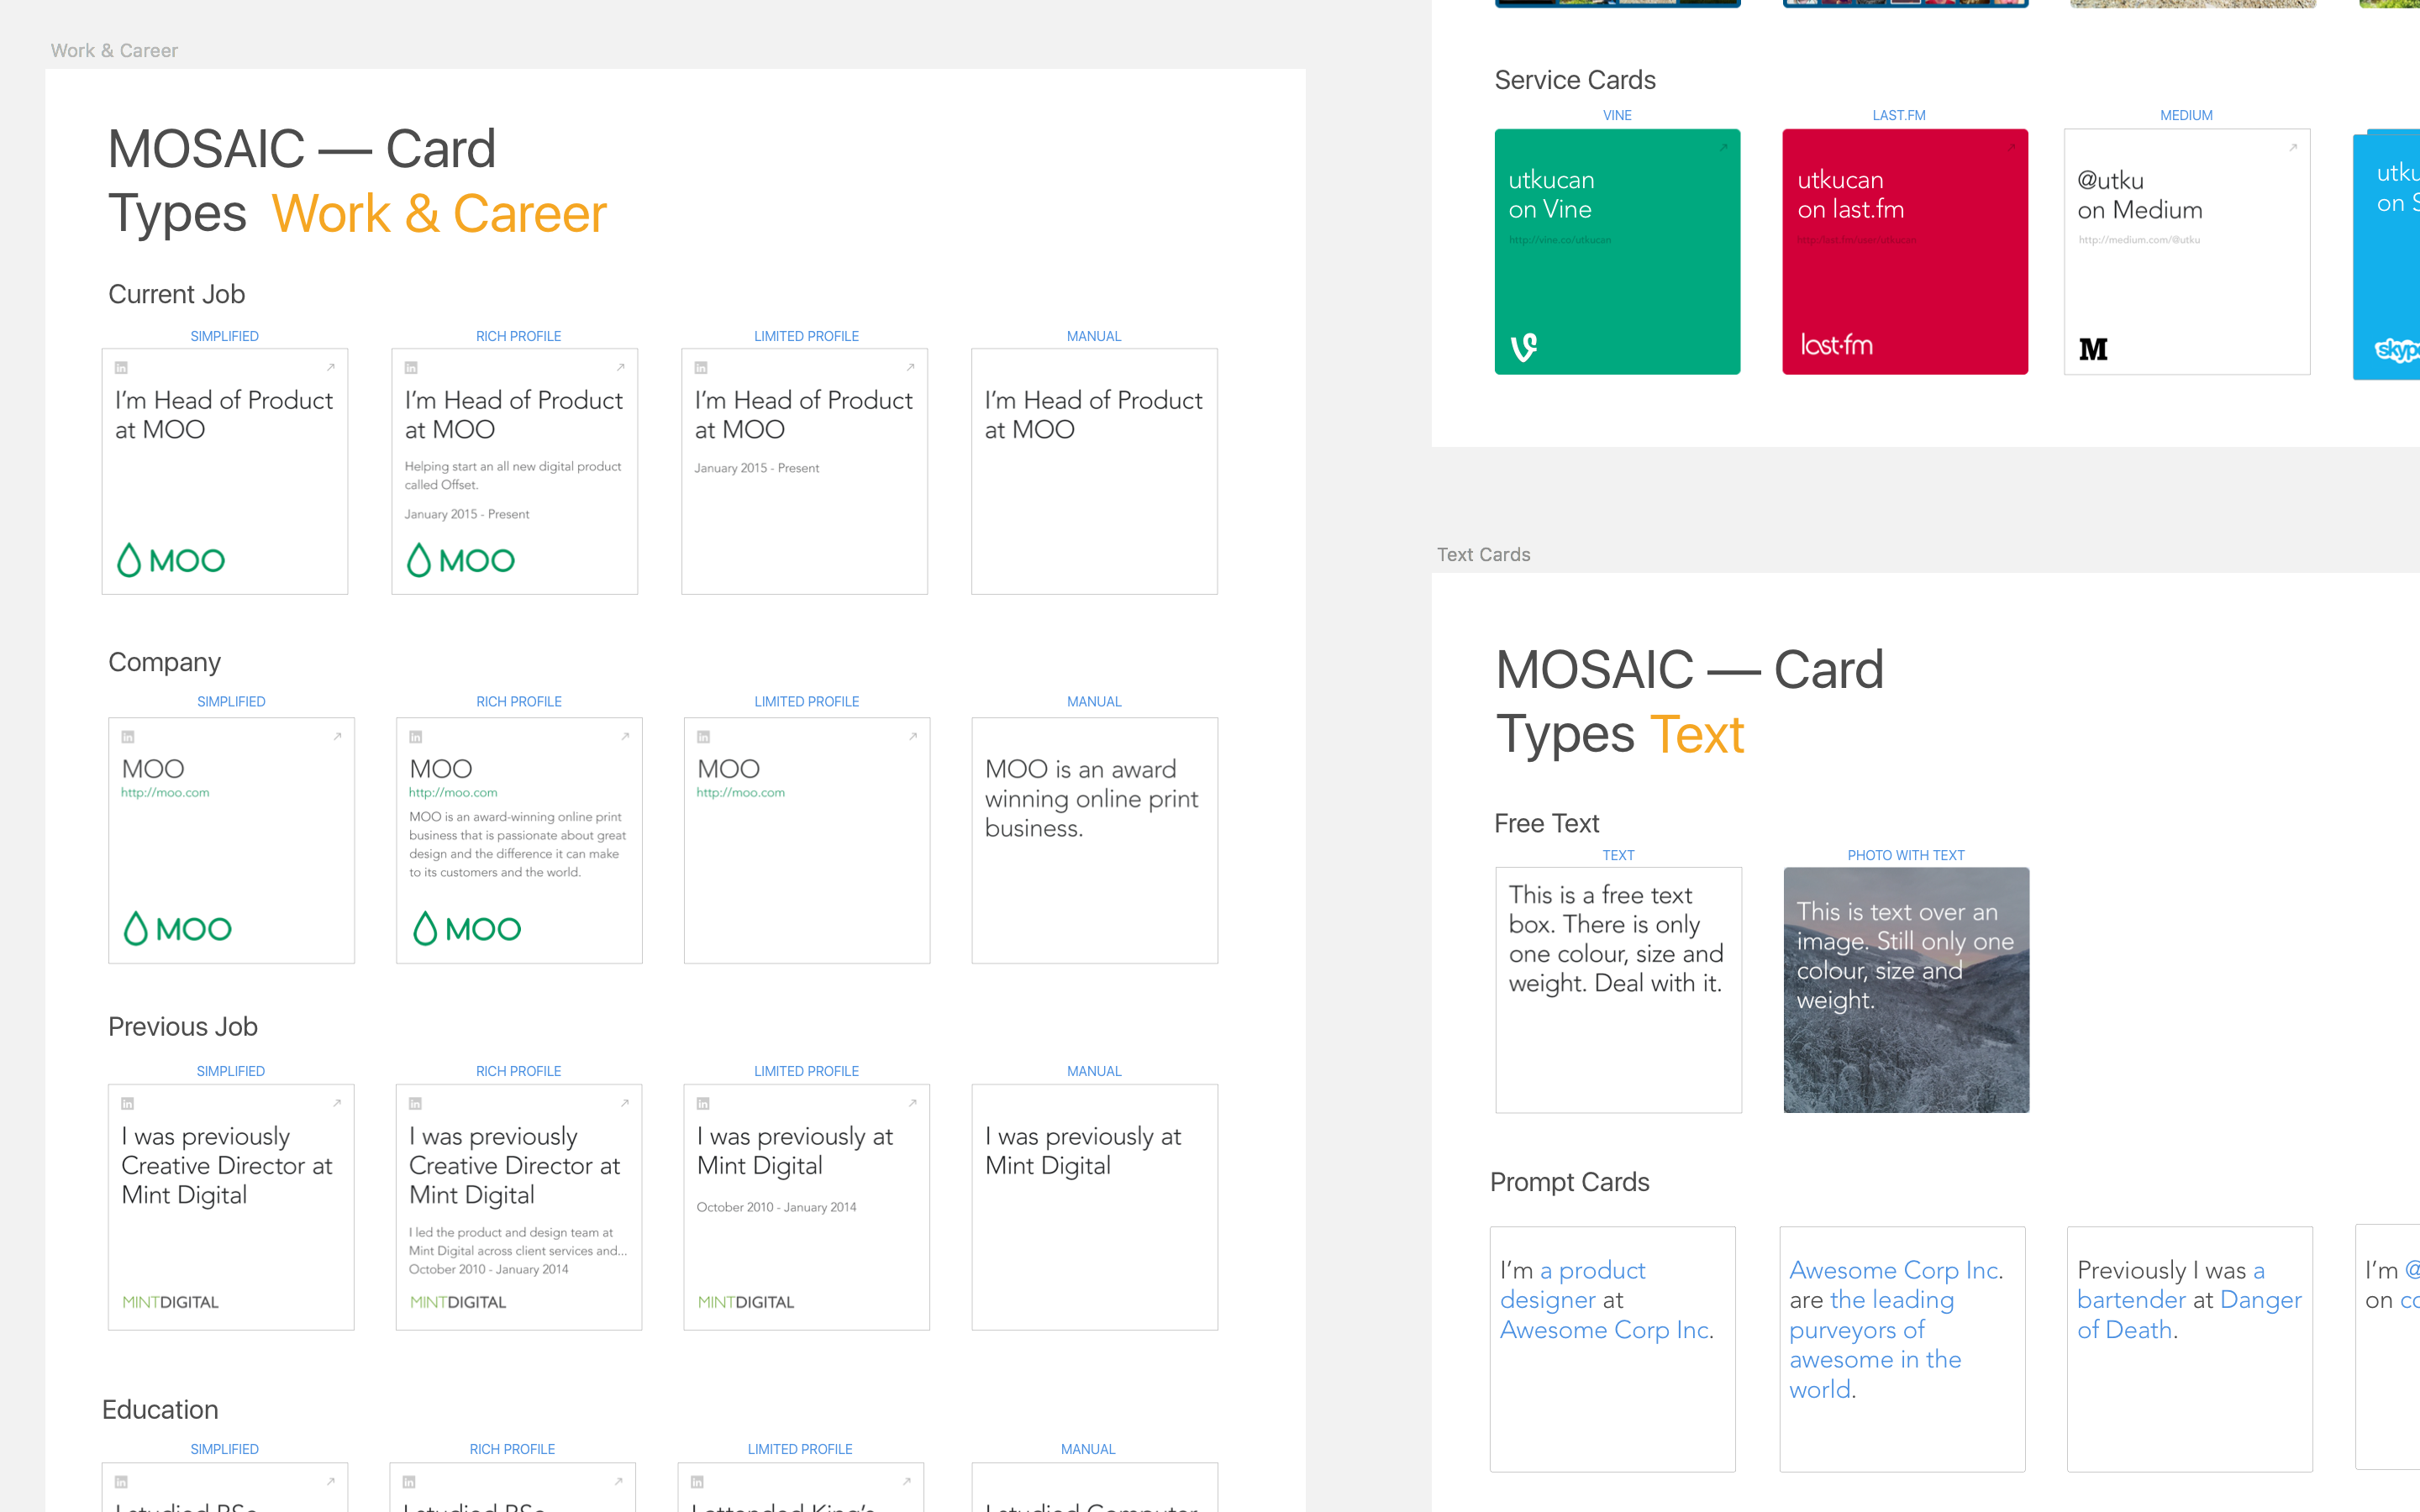This screenshot has height=1512, width=2420.
Task: Click the 'Service Cards' heading
Action: coord(1575,80)
